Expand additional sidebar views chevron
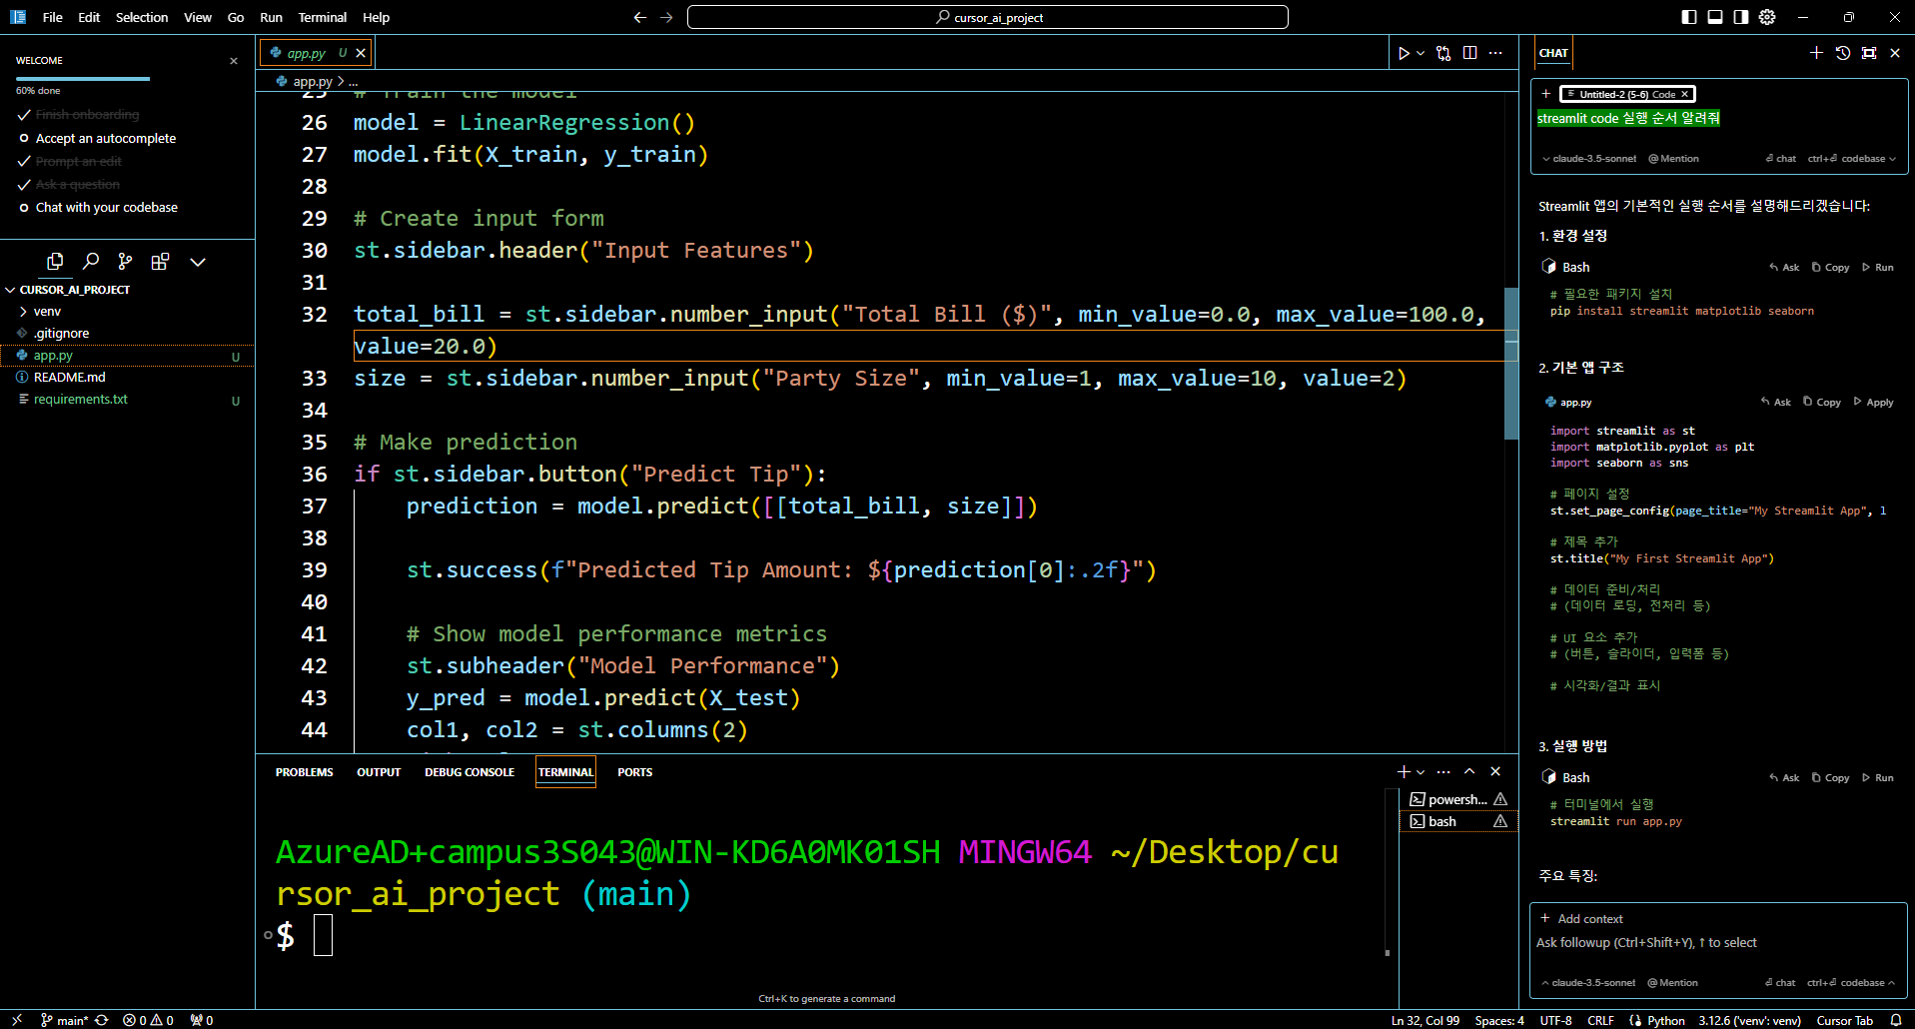Viewport: 1915px width, 1029px height. 198,262
